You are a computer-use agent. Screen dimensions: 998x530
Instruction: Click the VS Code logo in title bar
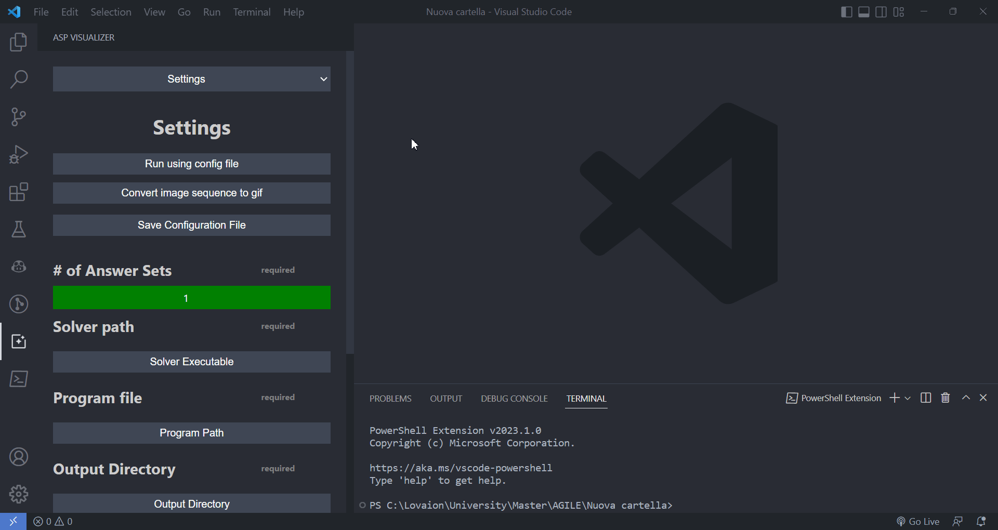[x=15, y=12]
